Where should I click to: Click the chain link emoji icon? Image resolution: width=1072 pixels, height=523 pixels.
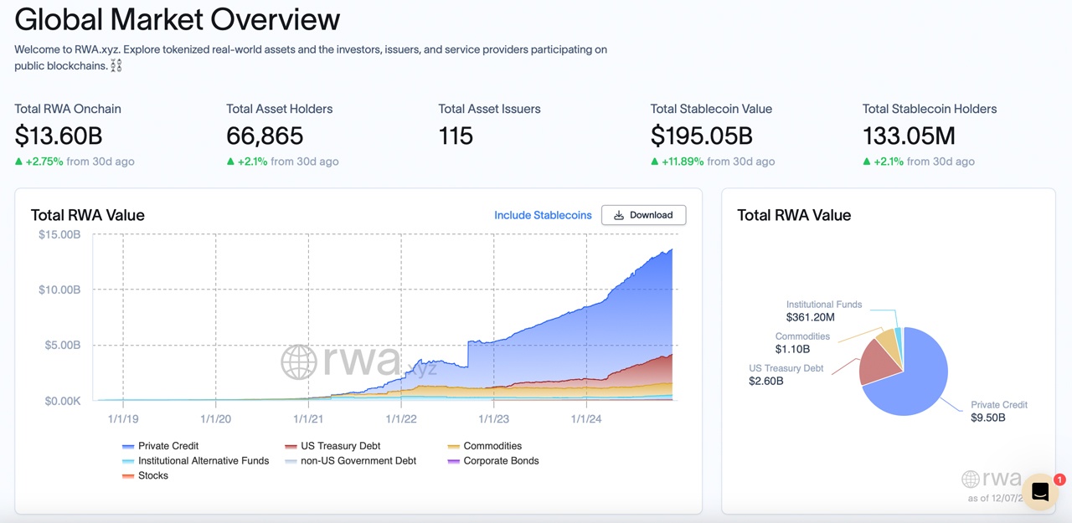pos(116,65)
